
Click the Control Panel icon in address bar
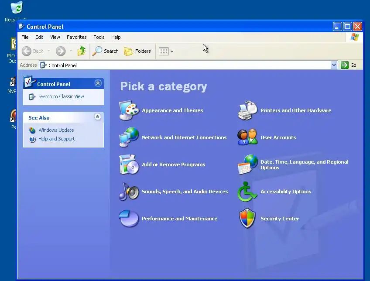[x=43, y=65]
